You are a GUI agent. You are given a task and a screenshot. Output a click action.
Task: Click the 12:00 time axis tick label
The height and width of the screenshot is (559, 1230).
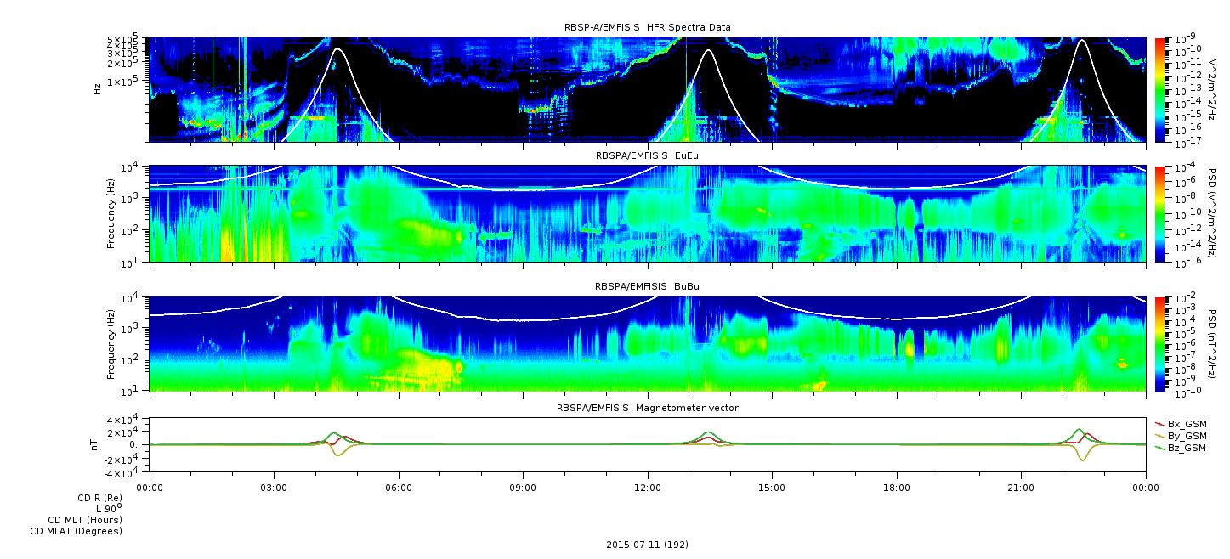(648, 488)
